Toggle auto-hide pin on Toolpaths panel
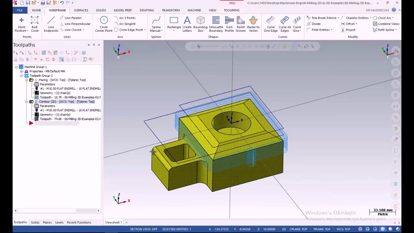This screenshot has width=414, height=233. pos(94,45)
